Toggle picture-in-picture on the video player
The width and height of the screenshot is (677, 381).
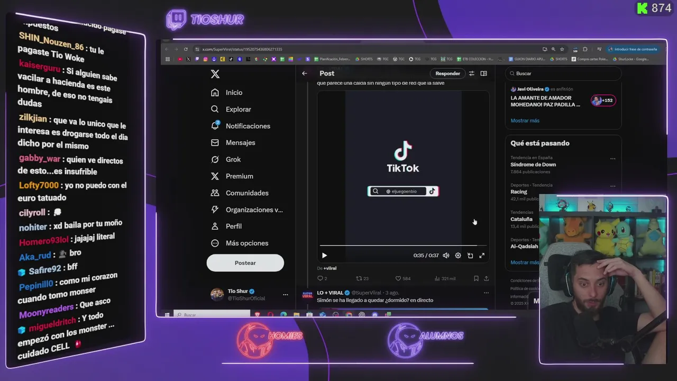click(470, 256)
